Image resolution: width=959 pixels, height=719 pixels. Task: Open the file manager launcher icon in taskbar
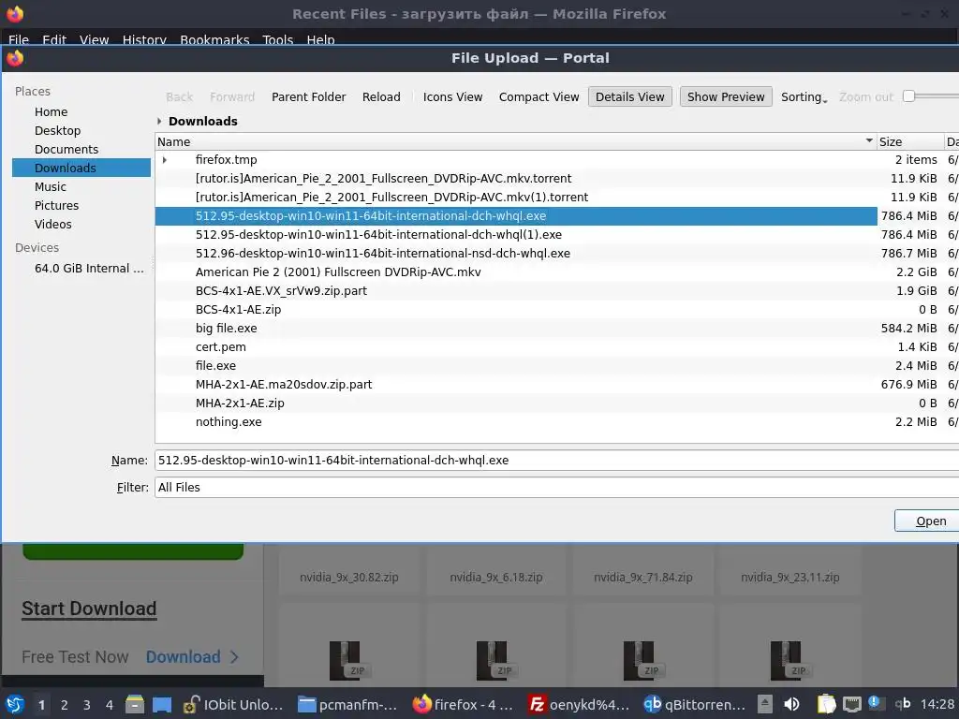(135, 704)
